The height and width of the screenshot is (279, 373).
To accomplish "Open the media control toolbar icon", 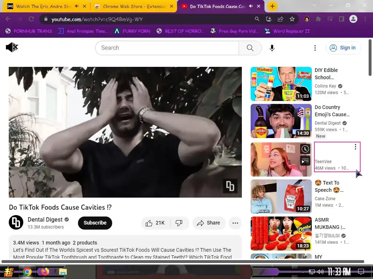I will (330, 19).
